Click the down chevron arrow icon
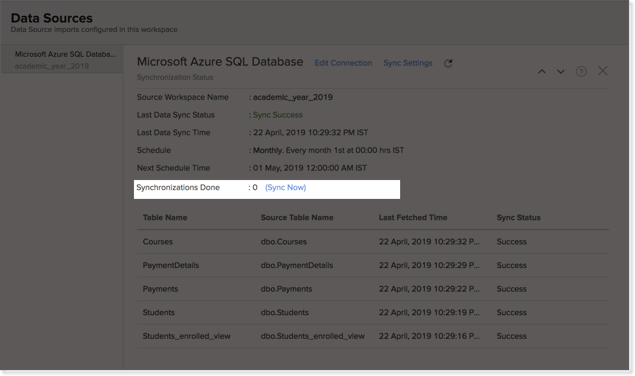The height and width of the screenshot is (376, 635). click(x=561, y=71)
